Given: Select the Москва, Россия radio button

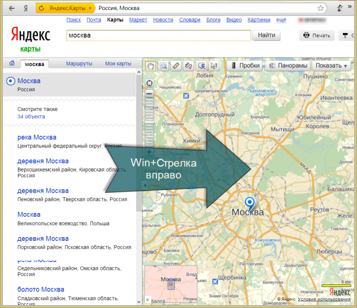Looking at the screenshot, I should (x=10, y=81).
